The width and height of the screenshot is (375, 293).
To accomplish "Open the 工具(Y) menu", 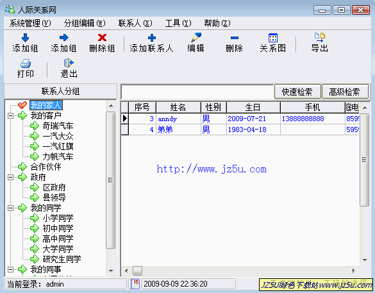I will click(x=178, y=23).
